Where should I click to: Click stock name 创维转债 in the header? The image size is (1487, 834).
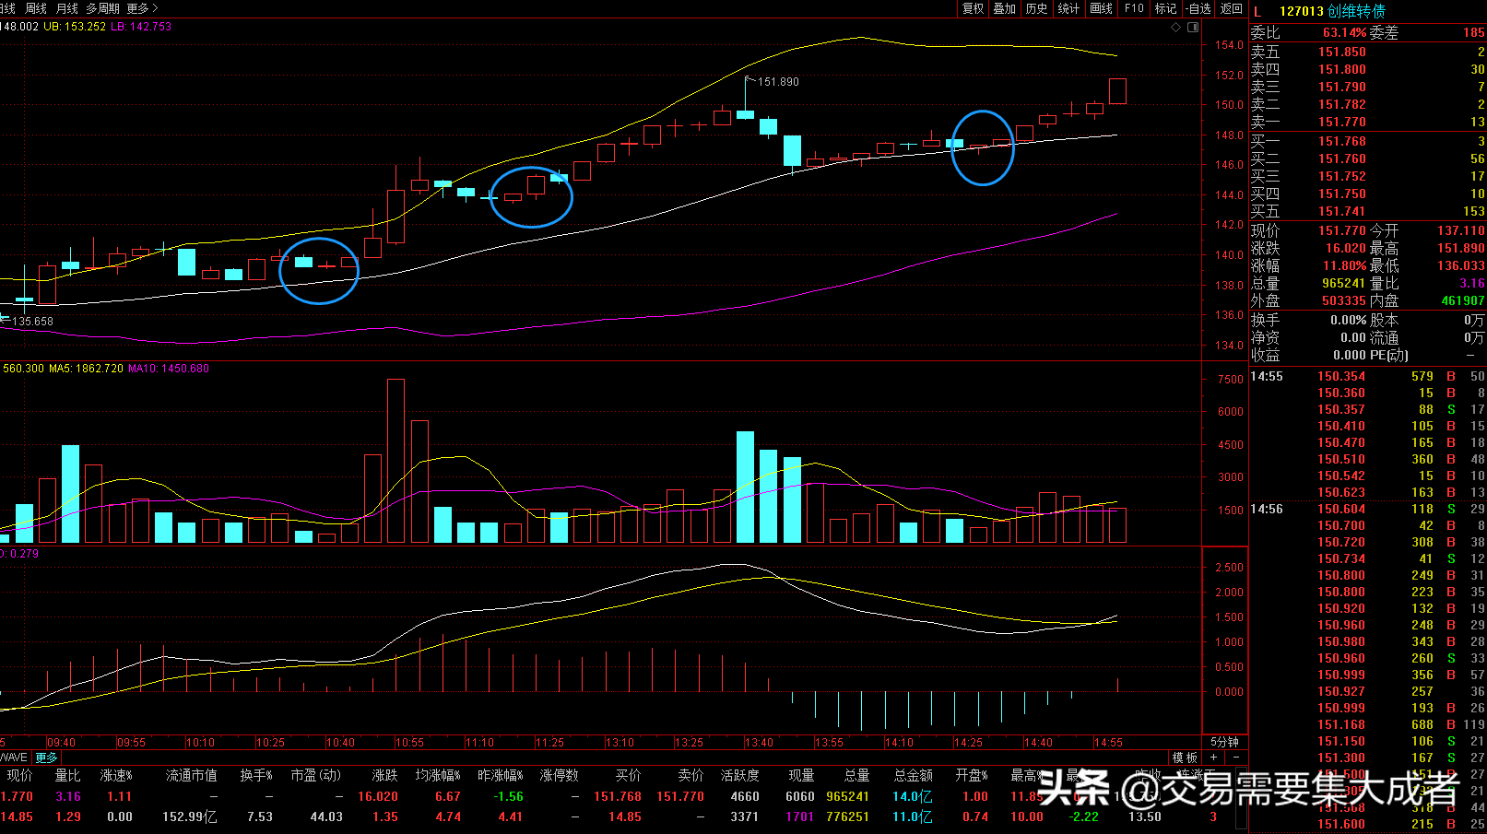pos(1356,11)
